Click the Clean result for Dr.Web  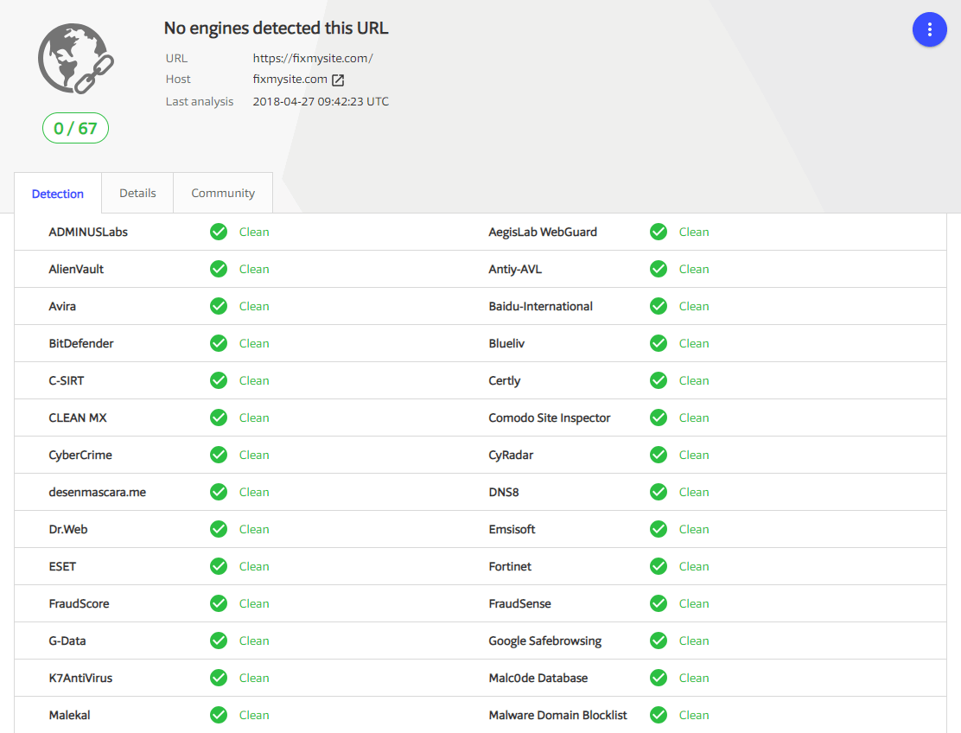[254, 530]
